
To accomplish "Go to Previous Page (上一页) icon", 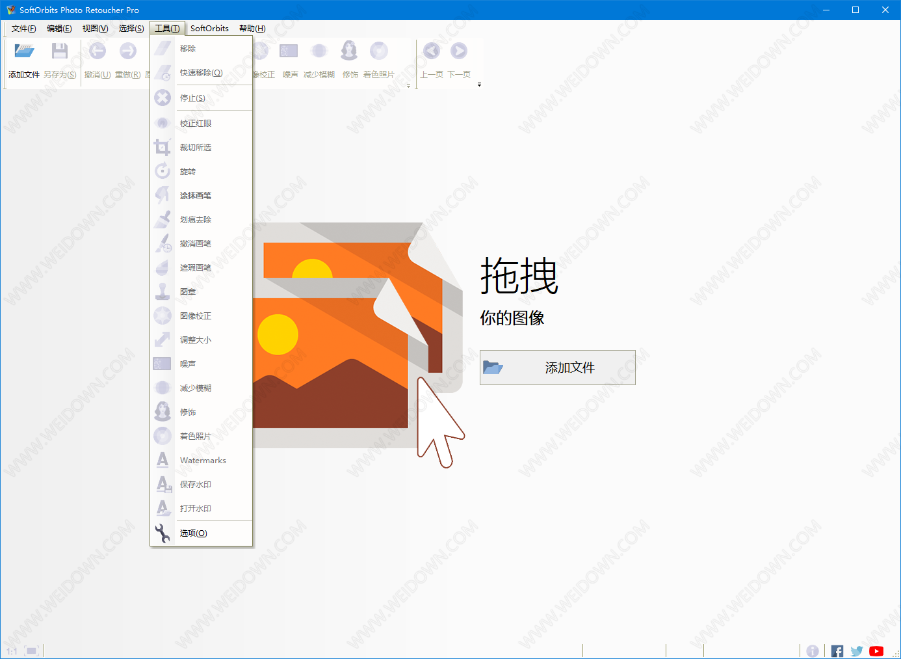I will point(432,51).
